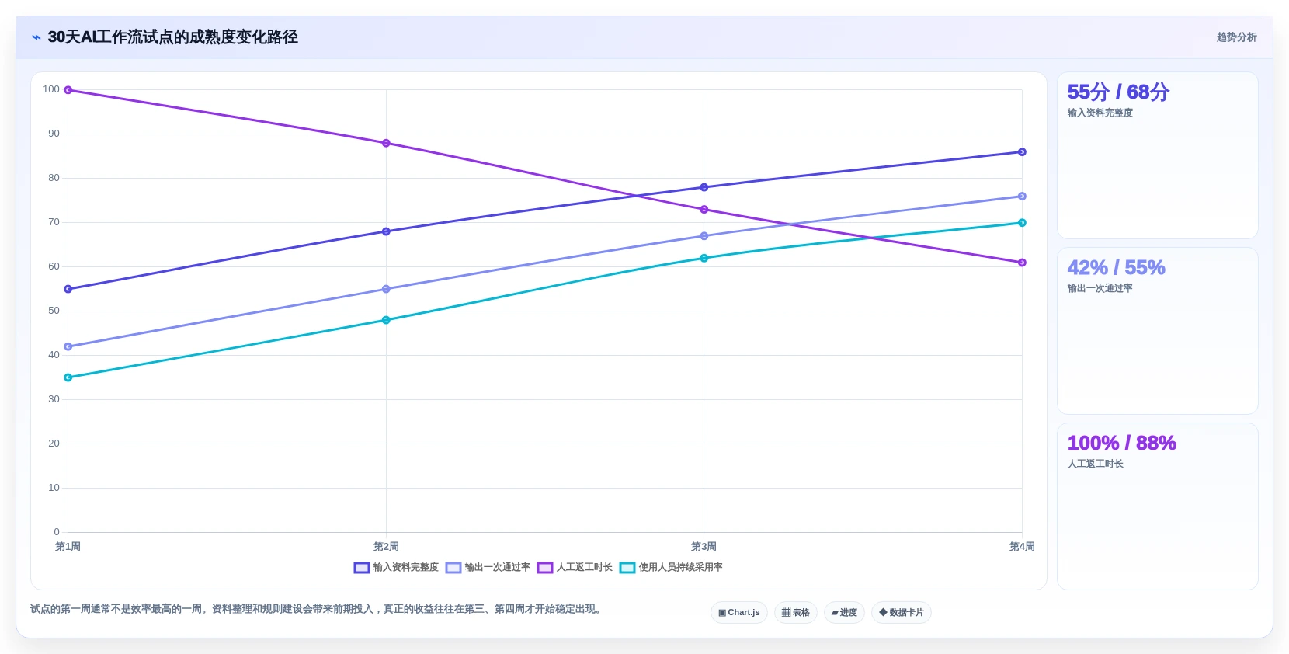Open the 55分 / 68分 输入资料完整度 card
This screenshot has height=654, width=1289.
coord(1158,155)
